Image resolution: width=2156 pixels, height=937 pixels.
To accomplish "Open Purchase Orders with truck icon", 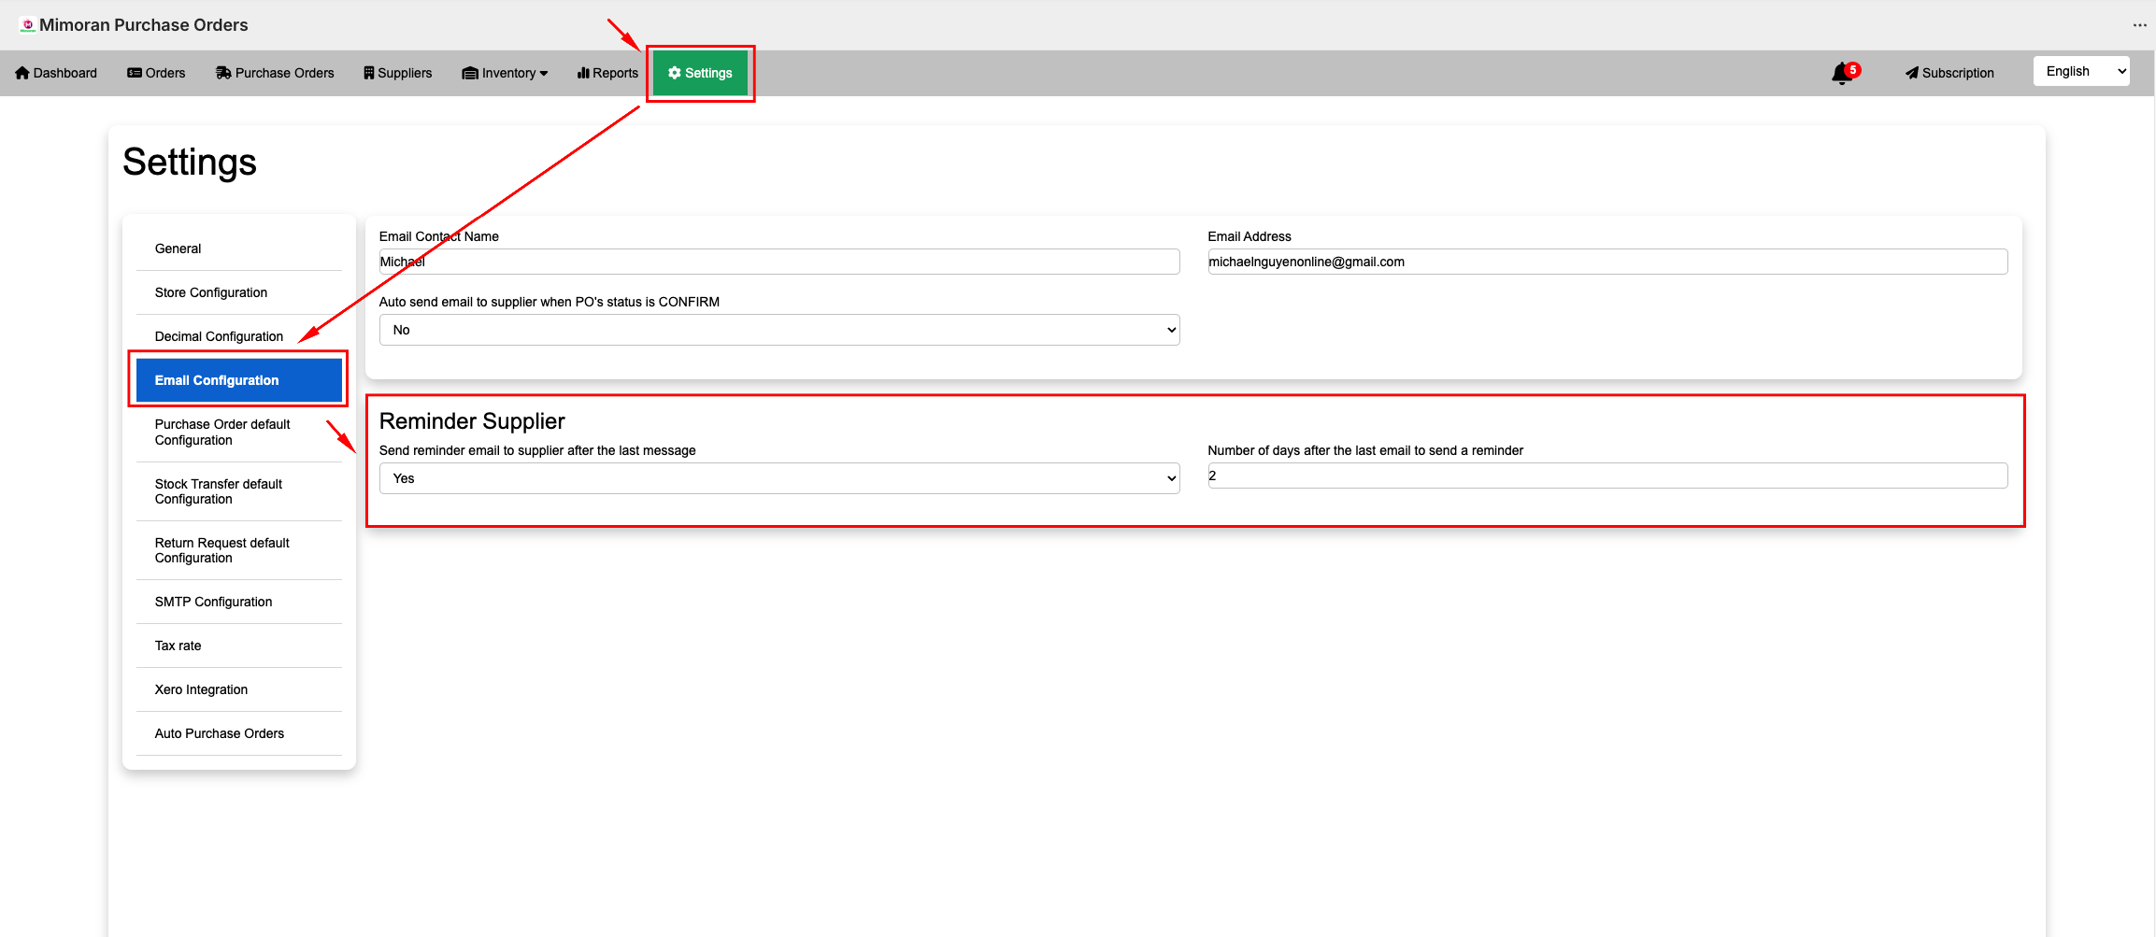I will tap(275, 73).
